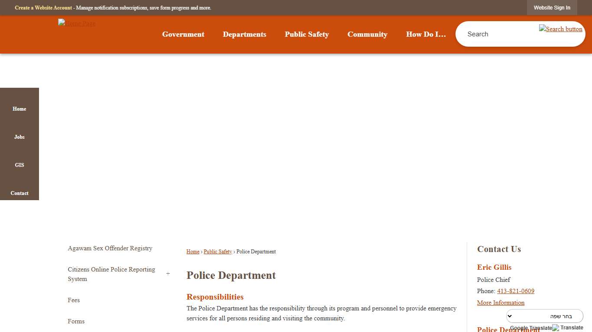Expand Citizens Online Police Reporting System entry
This screenshot has height=332, width=592.
[x=168, y=274]
